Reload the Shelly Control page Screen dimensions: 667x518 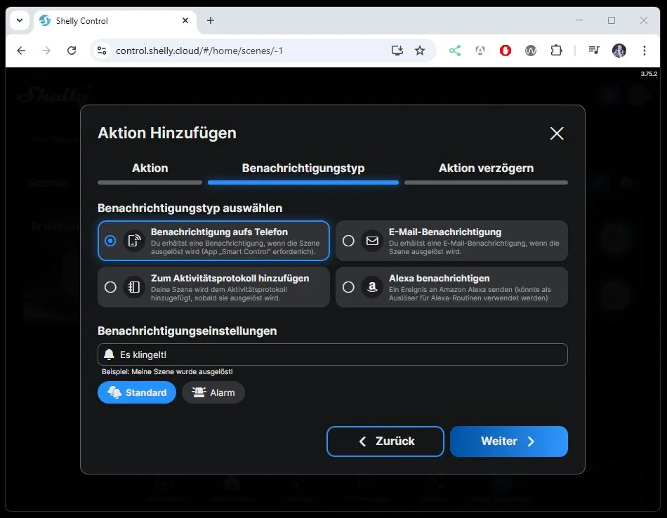[x=71, y=51]
